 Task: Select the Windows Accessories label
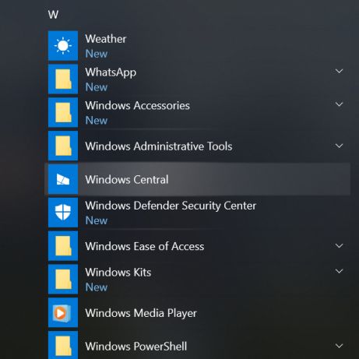coord(138,106)
